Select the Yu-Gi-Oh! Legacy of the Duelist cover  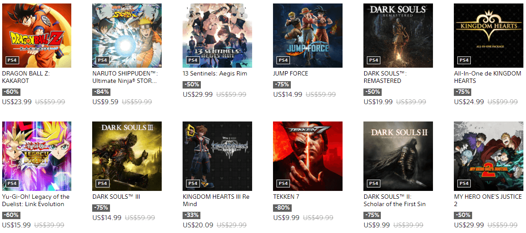click(37, 156)
